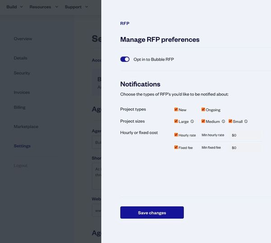Uncheck the Medium project size checkbox
The height and width of the screenshot is (243, 271).
point(203,121)
